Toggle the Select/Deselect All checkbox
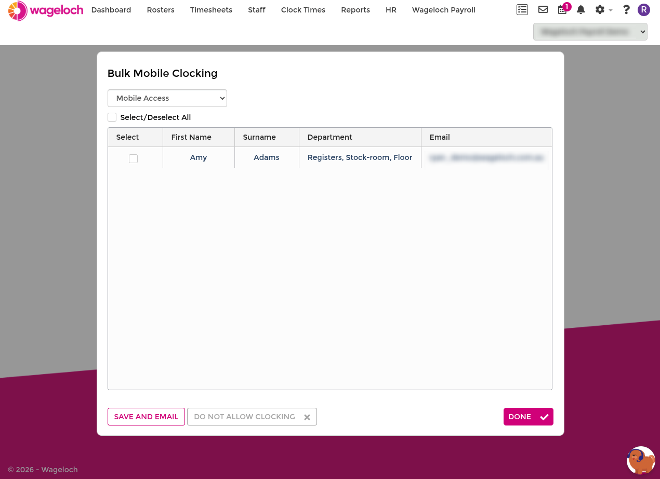 112,117
